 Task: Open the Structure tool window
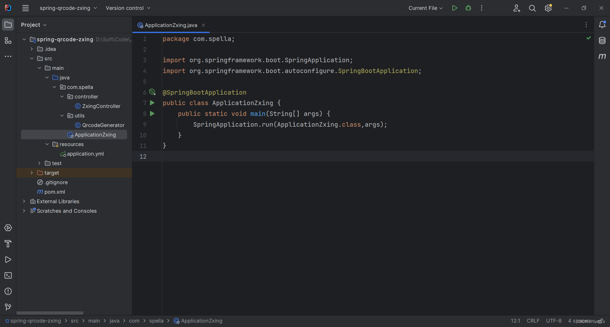pyautogui.click(x=8, y=41)
